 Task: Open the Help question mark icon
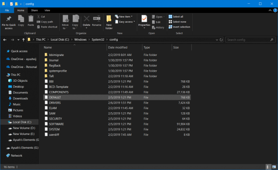(275, 11)
